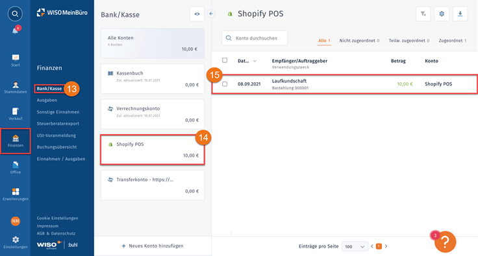Open Einnahmen / Ausgaben menu item
Screen dimensions: 478x256
click(x=61, y=159)
